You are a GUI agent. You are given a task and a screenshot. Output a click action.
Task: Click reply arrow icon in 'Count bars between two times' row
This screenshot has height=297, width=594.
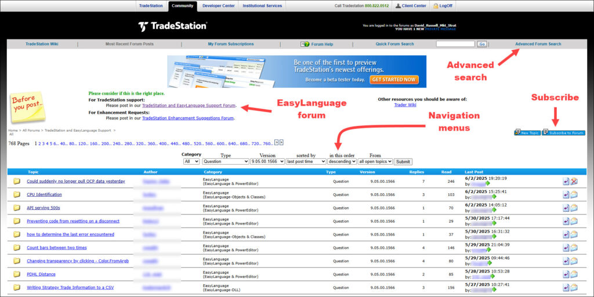coord(566,248)
